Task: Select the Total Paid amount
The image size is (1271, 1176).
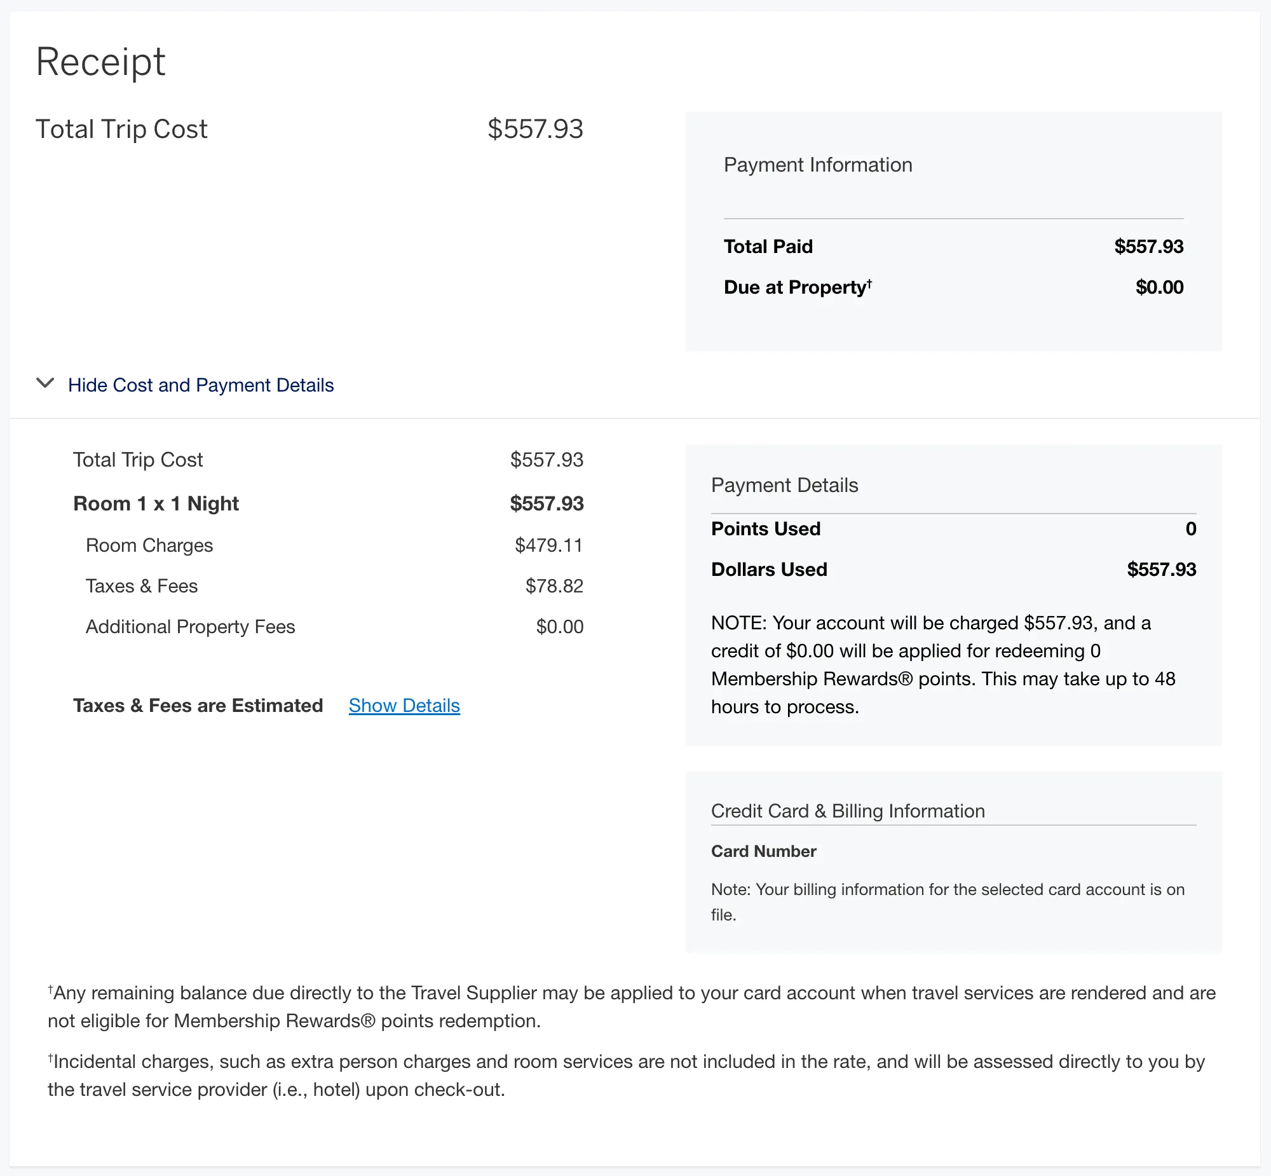Action: coord(1148,246)
